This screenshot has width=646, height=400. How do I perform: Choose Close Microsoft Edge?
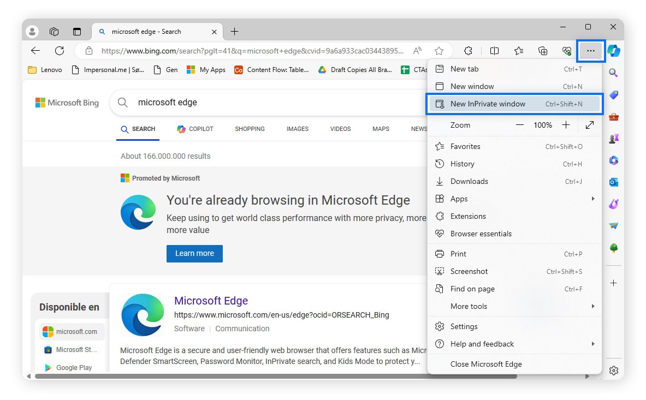click(514, 364)
